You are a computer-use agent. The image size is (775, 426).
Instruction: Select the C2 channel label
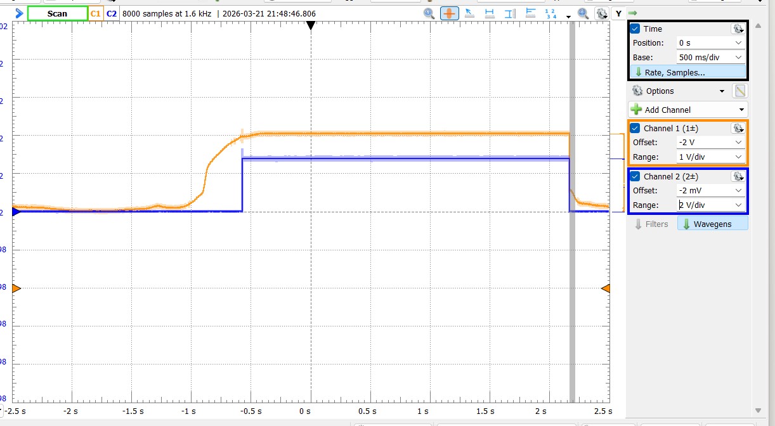point(111,13)
